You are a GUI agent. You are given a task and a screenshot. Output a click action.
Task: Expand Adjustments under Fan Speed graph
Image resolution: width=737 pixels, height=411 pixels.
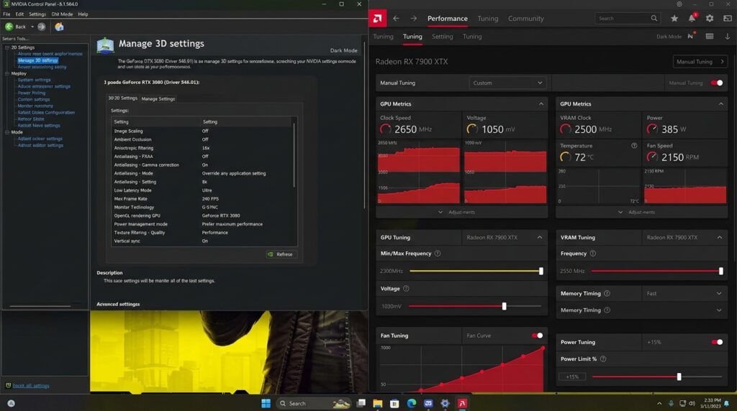637,212
